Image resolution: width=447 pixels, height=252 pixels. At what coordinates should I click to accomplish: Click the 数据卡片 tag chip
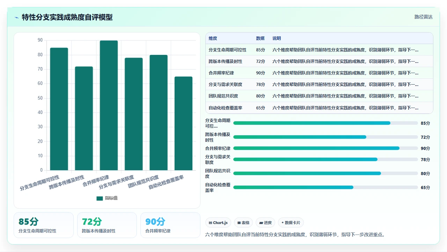pos(291,223)
